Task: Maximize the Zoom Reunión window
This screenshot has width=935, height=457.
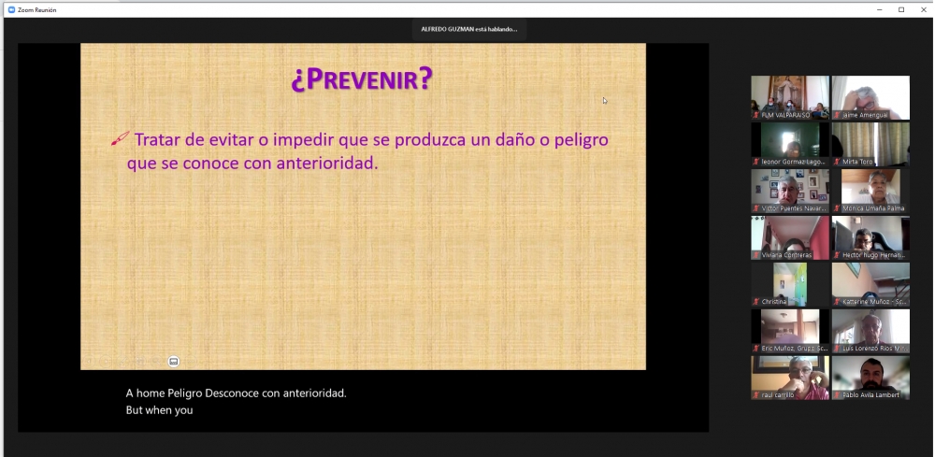Action: (900, 9)
